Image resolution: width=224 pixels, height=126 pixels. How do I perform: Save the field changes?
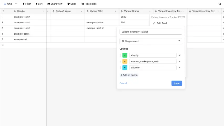[x=177, y=83]
